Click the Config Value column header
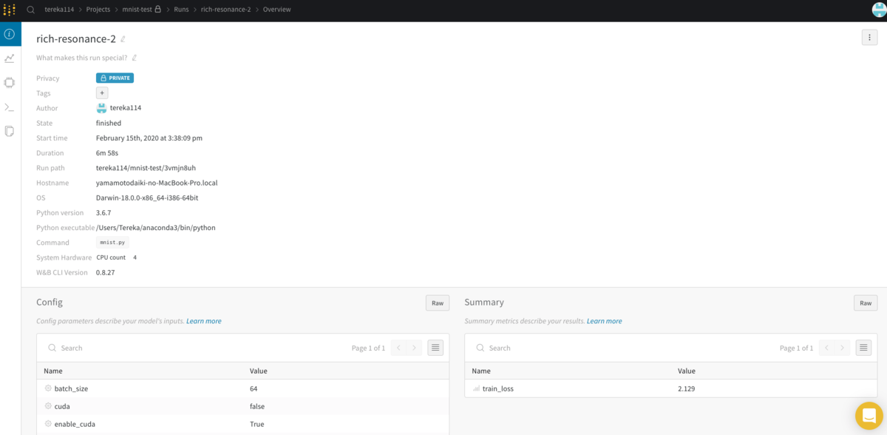887x435 pixels. coord(259,371)
